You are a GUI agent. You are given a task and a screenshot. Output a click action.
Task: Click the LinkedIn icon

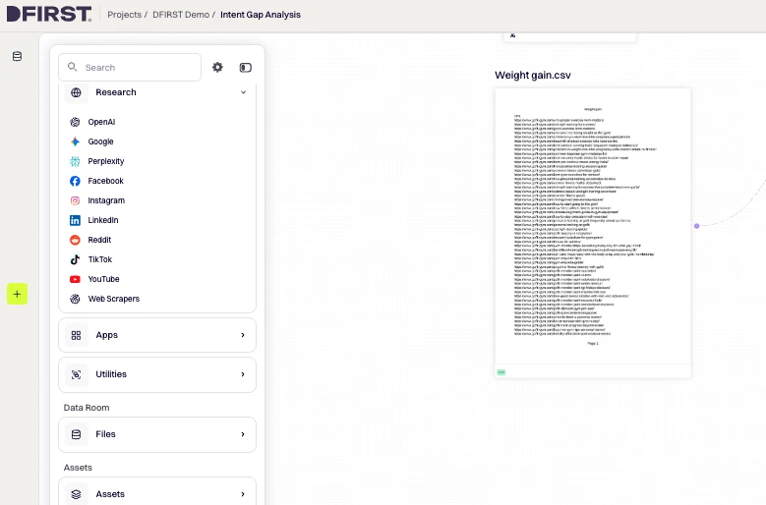(75, 220)
